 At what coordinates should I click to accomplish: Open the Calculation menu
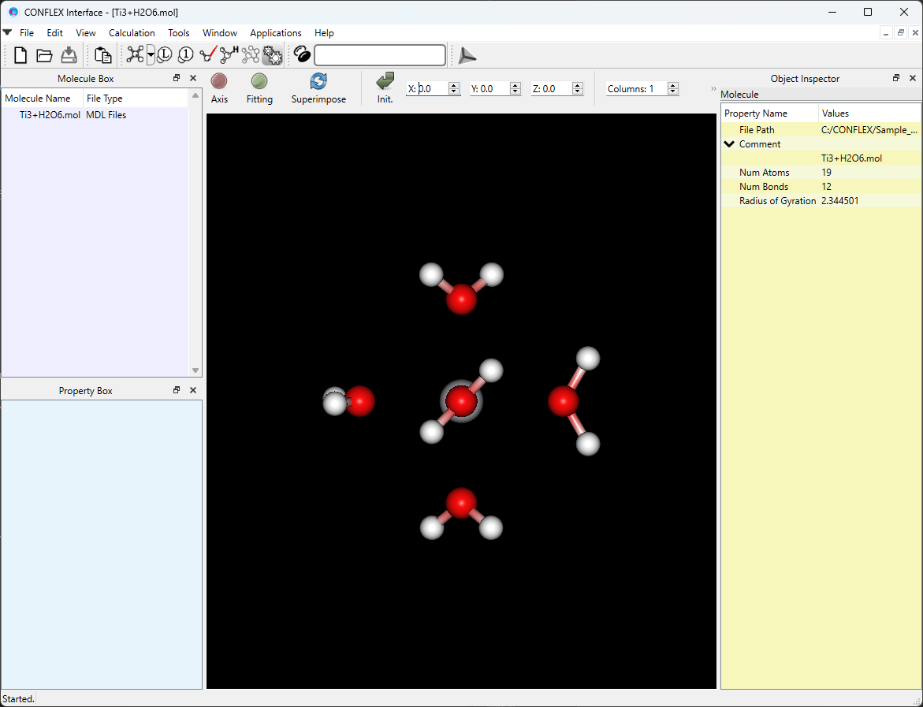[x=131, y=33]
